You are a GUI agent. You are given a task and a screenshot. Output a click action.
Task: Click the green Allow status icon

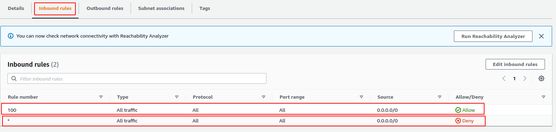click(x=458, y=110)
